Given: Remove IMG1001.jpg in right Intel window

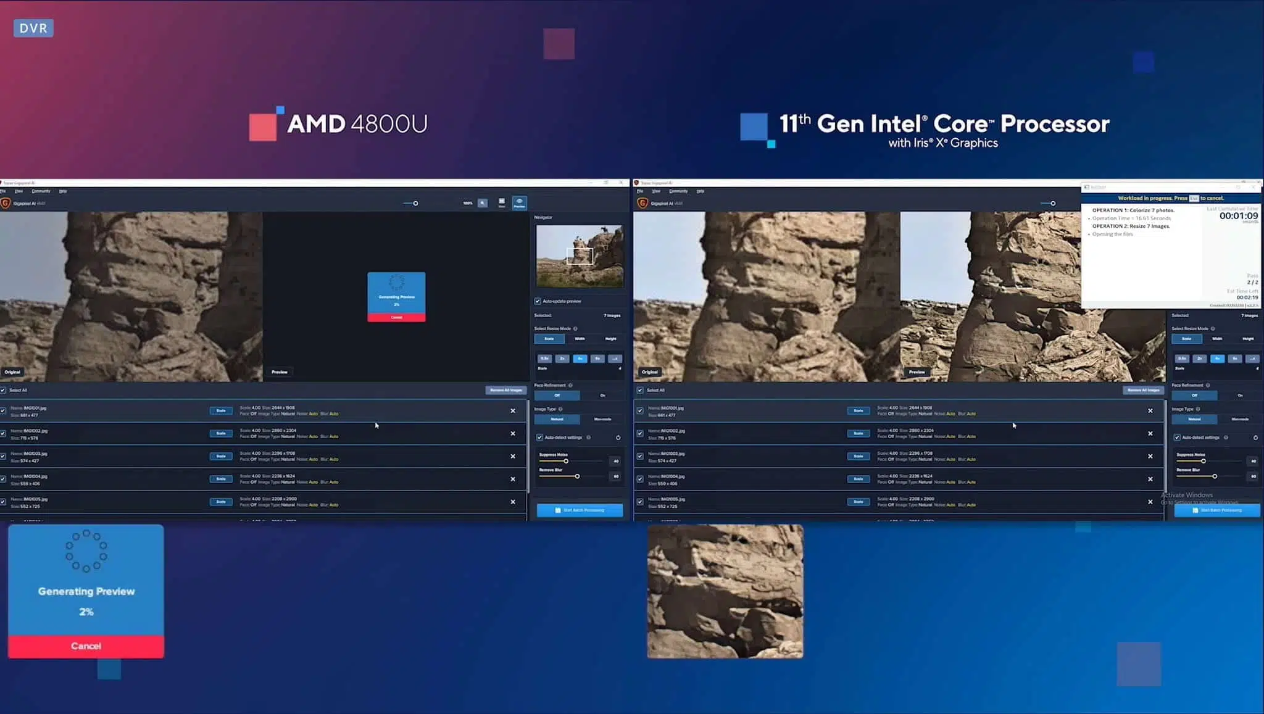Looking at the screenshot, I should [1150, 411].
